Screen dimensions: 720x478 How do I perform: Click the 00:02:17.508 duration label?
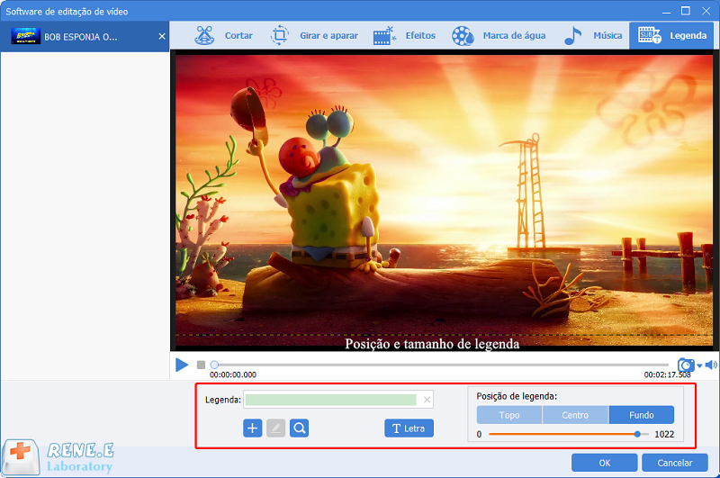tap(667, 375)
